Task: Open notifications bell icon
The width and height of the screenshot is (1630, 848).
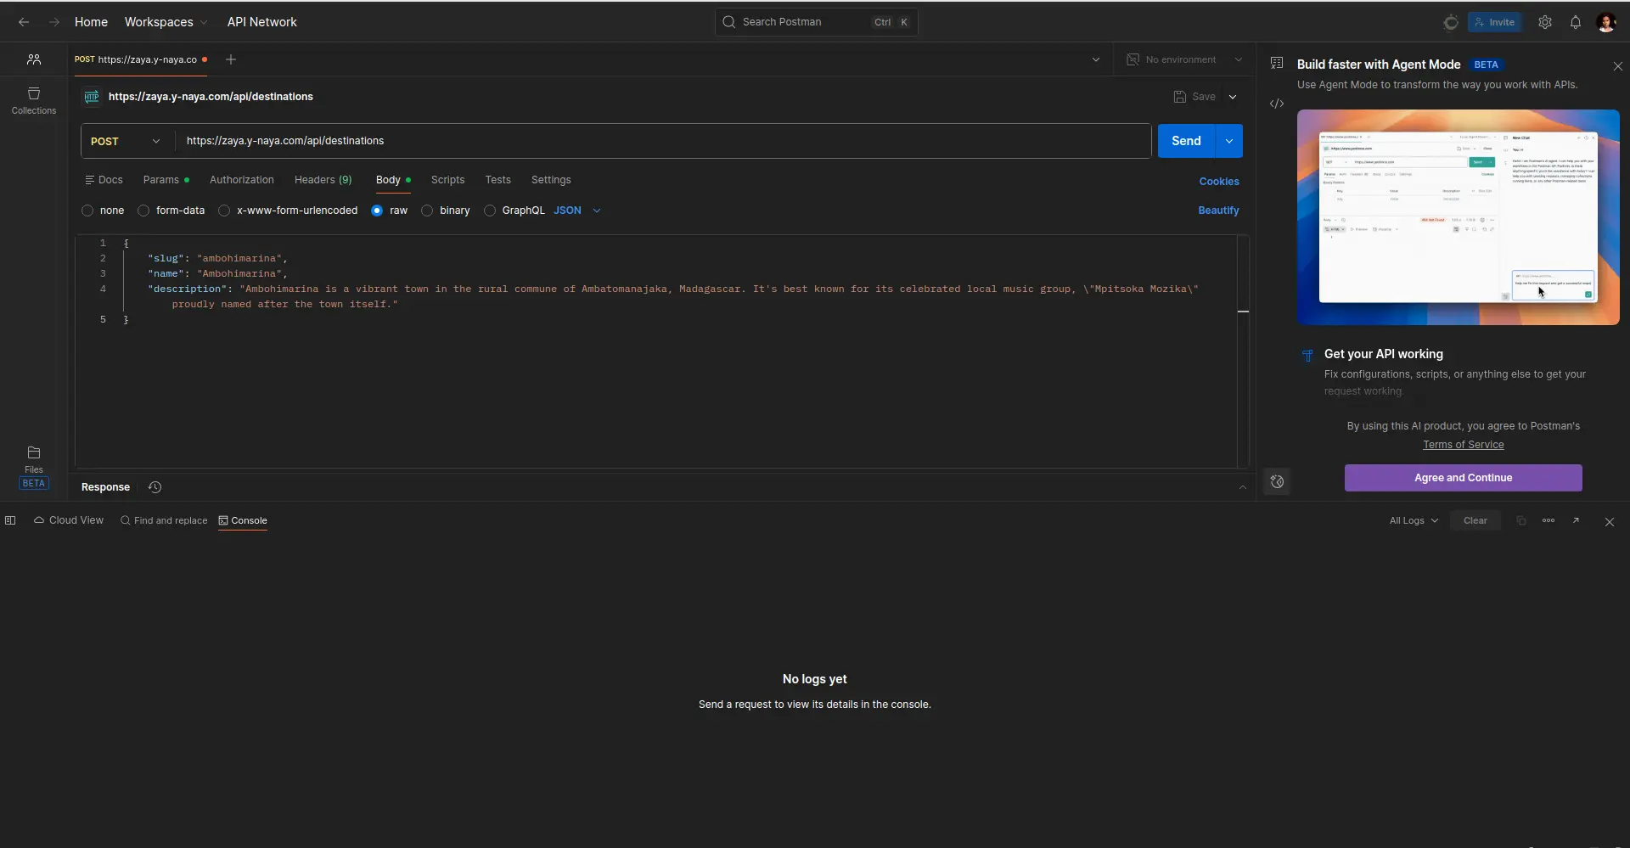Action: point(1576,22)
